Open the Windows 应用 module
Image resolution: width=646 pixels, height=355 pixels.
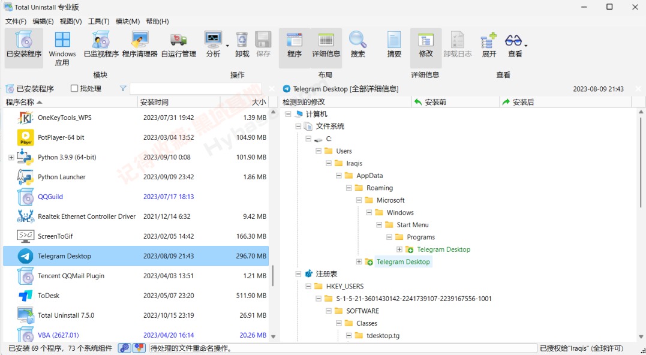tap(62, 49)
